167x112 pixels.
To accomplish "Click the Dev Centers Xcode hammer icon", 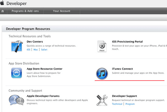I will tap(17, 46).
